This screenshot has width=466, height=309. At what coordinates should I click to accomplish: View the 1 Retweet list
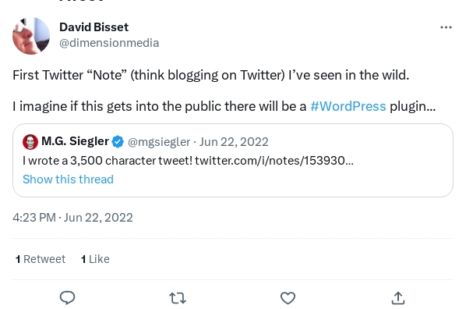(41, 259)
